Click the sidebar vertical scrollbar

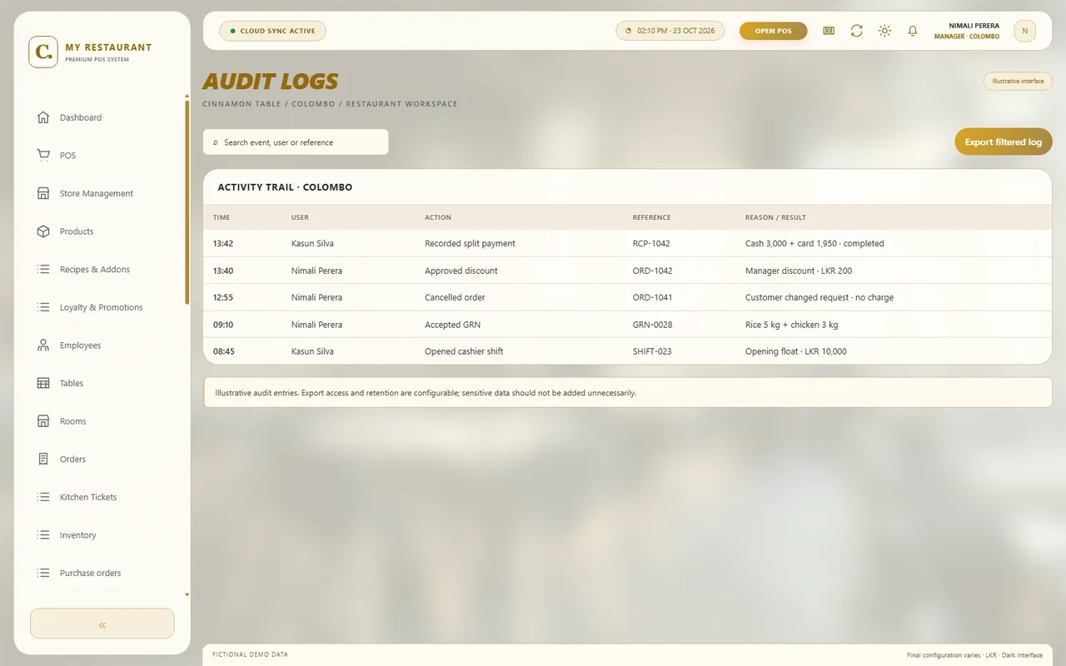coord(187,201)
